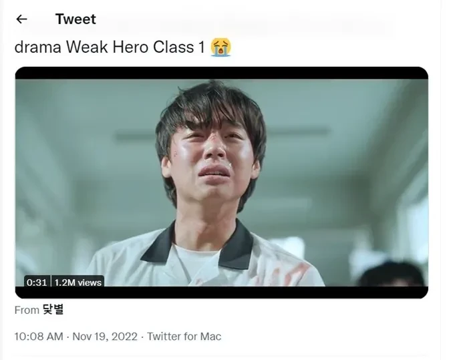Open the 10:08 AM timestamp link
Screen dimensions: 451x360
tap(39, 336)
